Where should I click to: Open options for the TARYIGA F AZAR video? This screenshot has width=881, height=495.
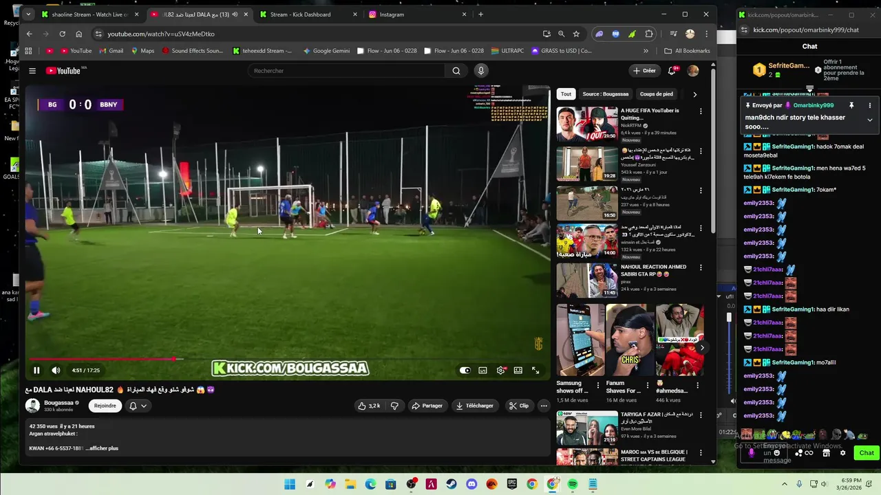click(x=701, y=415)
